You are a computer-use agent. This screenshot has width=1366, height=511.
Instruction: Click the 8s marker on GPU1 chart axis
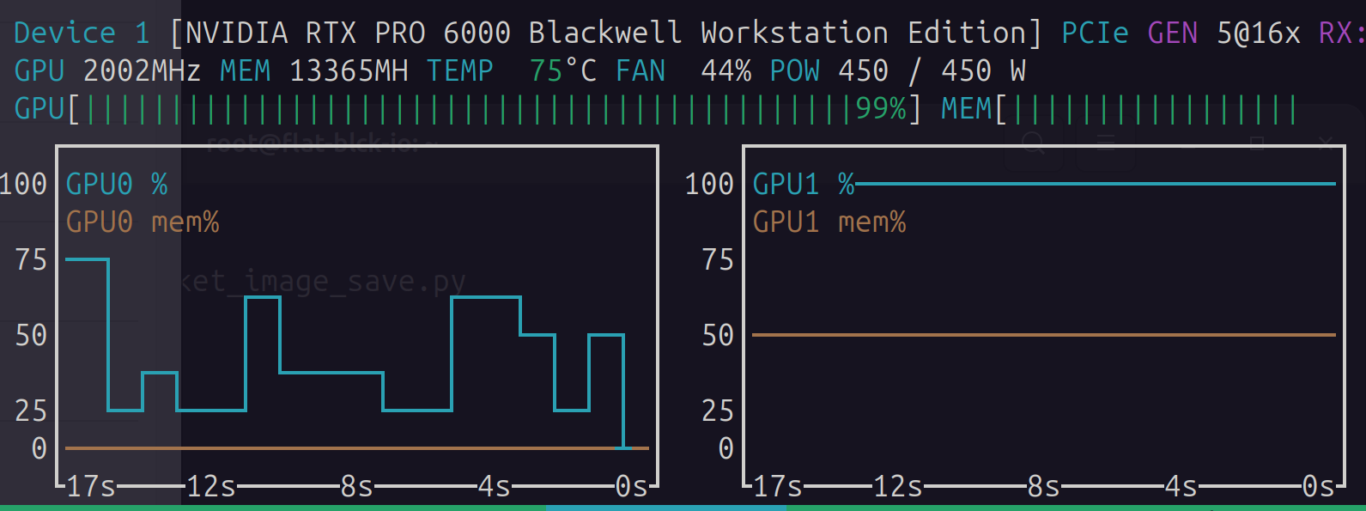[1043, 487]
